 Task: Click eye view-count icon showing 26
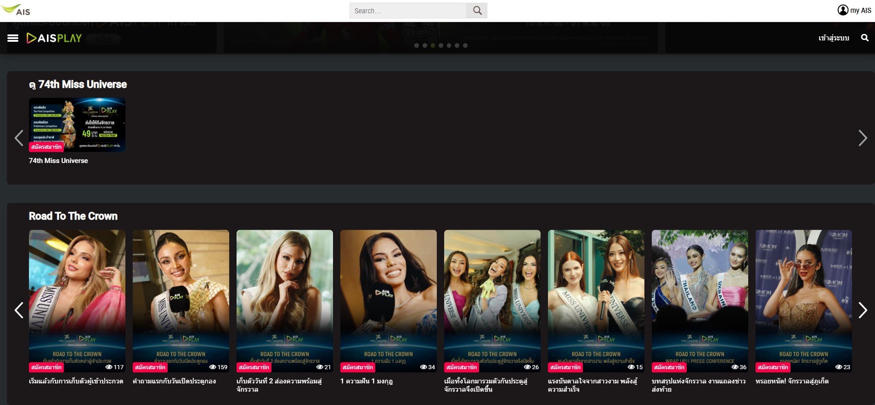click(x=527, y=367)
